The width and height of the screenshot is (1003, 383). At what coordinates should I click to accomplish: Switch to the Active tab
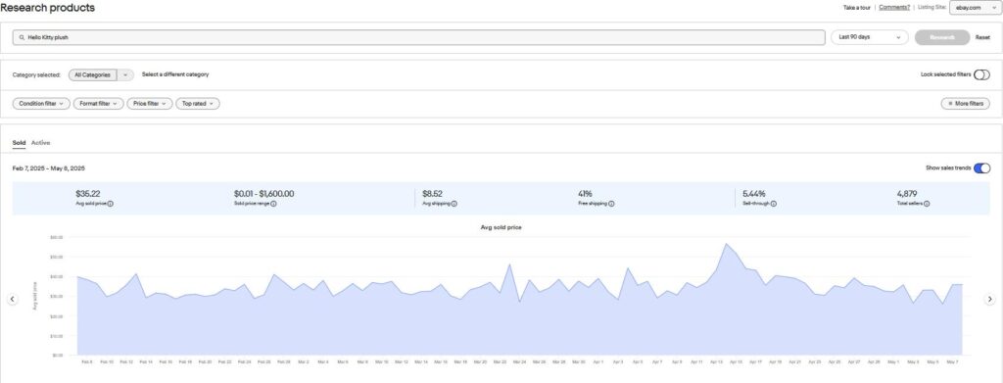pos(41,143)
